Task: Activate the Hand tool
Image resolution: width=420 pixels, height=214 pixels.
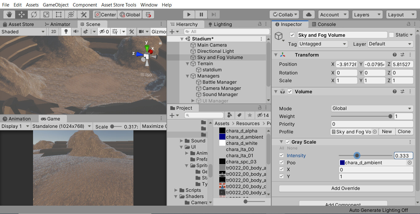Action: point(9,14)
